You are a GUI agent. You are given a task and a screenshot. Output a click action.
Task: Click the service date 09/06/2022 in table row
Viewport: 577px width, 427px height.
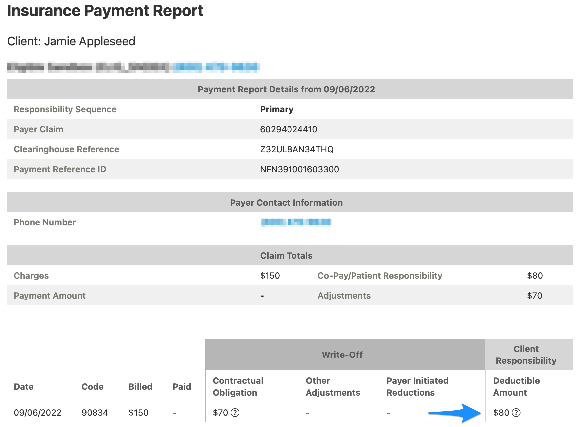[38, 413]
